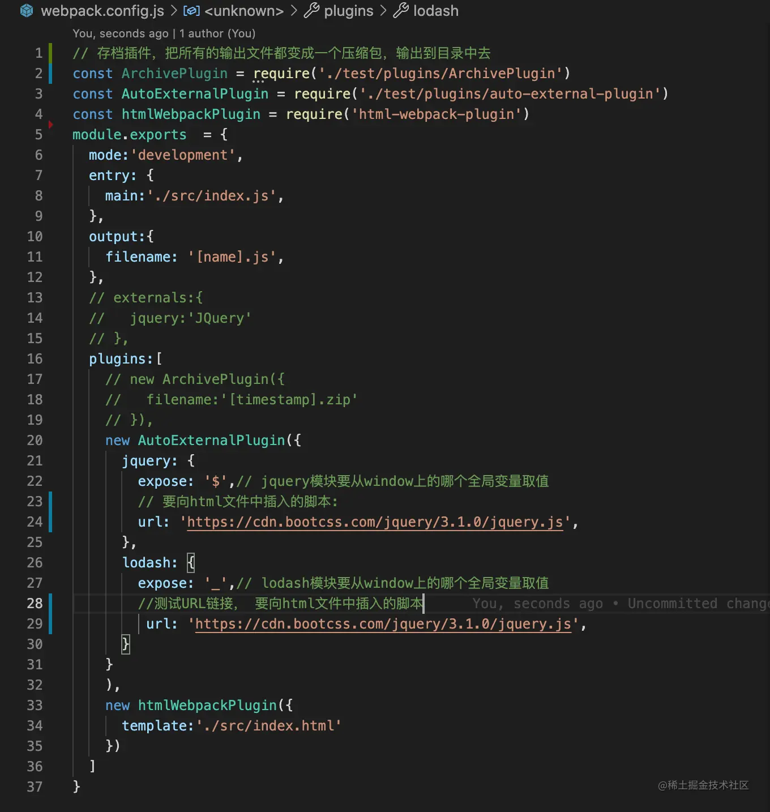Image resolution: width=770 pixels, height=812 pixels.
Task: Click module.exports on line 5
Action: 129,135
